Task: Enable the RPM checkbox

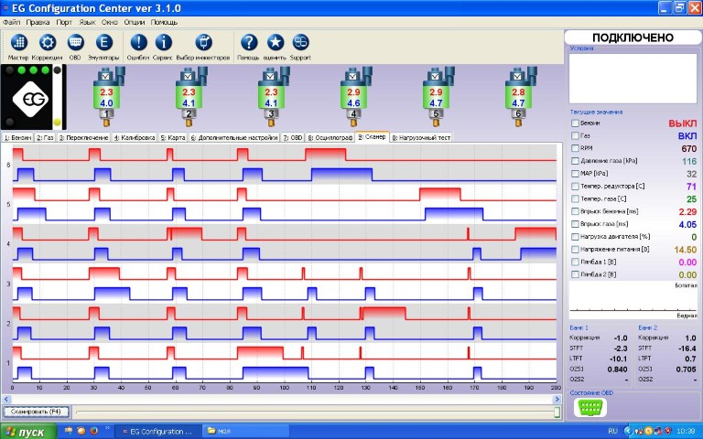Action: coord(575,148)
